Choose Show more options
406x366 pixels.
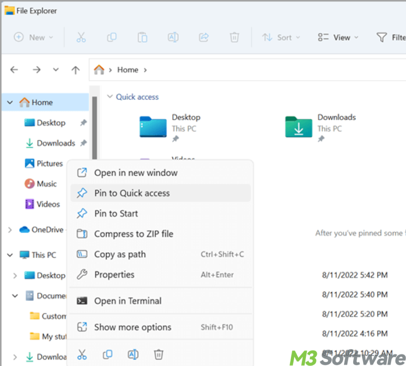coord(160,327)
